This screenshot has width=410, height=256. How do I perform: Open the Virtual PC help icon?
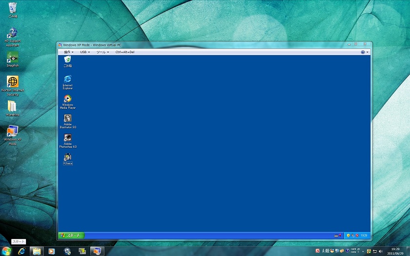click(363, 52)
